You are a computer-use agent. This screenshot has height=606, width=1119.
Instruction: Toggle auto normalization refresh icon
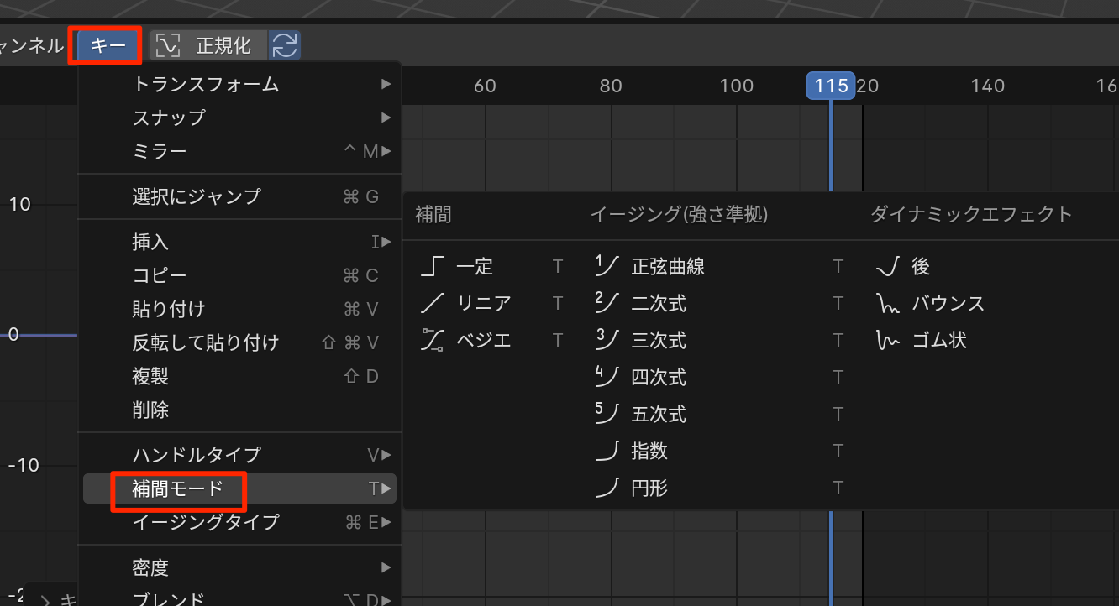(285, 45)
